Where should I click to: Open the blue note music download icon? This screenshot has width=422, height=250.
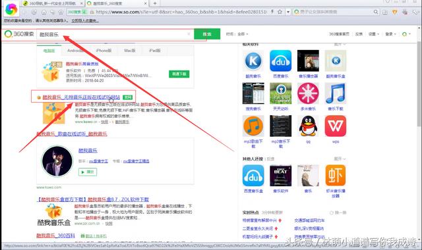coord(336,93)
